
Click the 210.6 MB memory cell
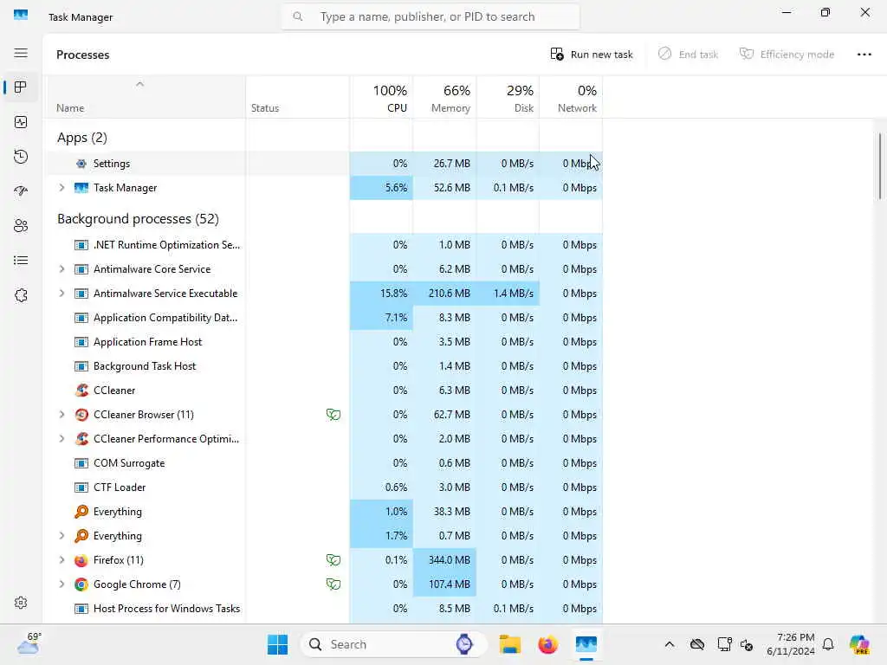click(444, 293)
